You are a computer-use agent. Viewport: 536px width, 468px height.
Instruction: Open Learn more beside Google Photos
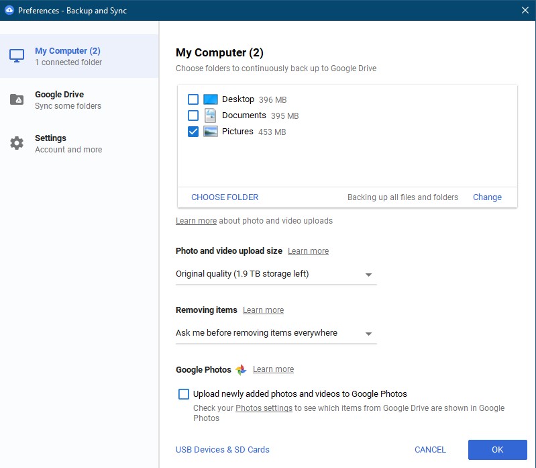(x=273, y=369)
